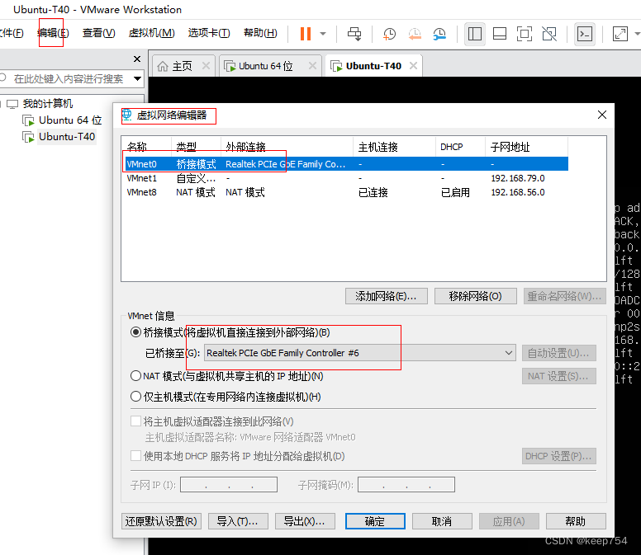Check 将主机虚拟适配器连接到此网络 checkbox

[x=135, y=421]
